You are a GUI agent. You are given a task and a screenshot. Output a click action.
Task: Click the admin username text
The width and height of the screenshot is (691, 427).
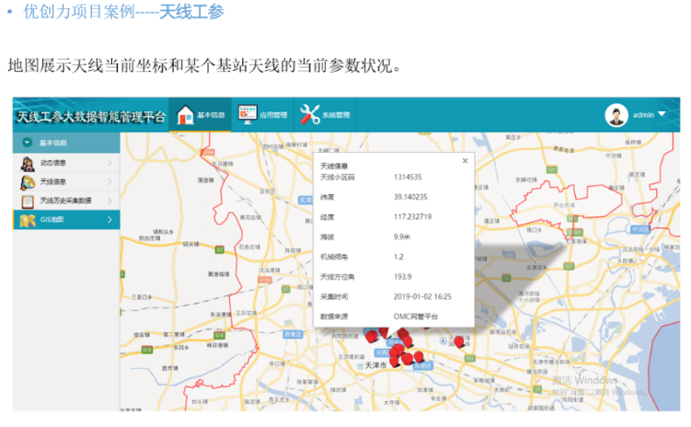643,115
